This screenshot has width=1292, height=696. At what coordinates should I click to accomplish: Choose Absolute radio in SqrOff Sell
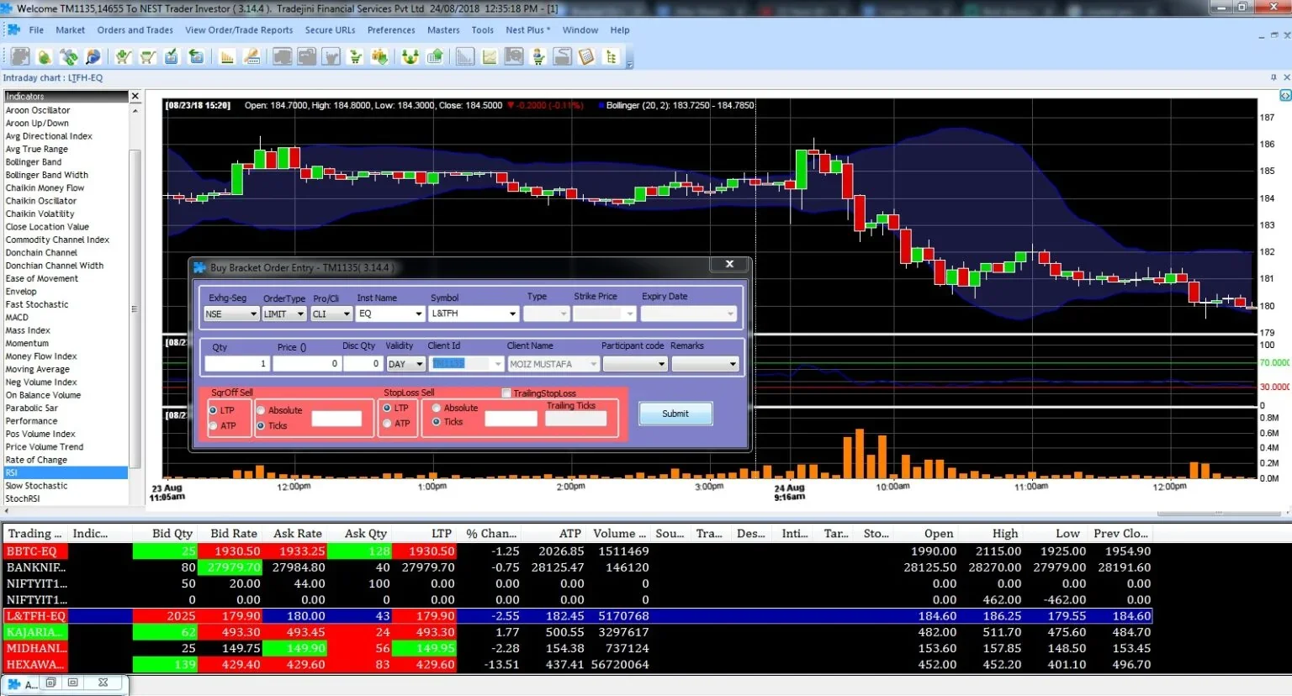pos(261,410)
